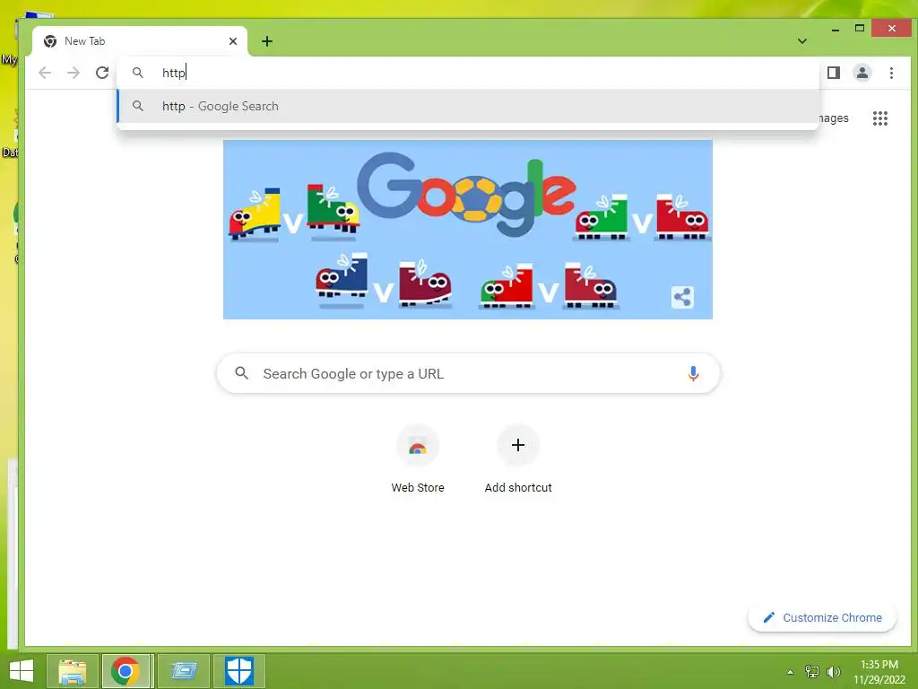Select the 'http - Google Search' suggestion
The height and width of the screenshot is (689, 918).
click(468, 106)
